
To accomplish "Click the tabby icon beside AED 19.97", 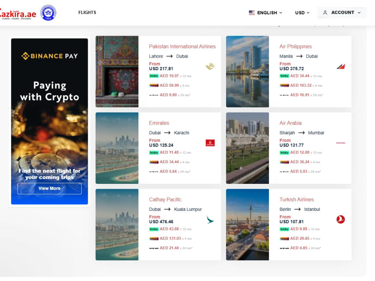I will point(154,76).
